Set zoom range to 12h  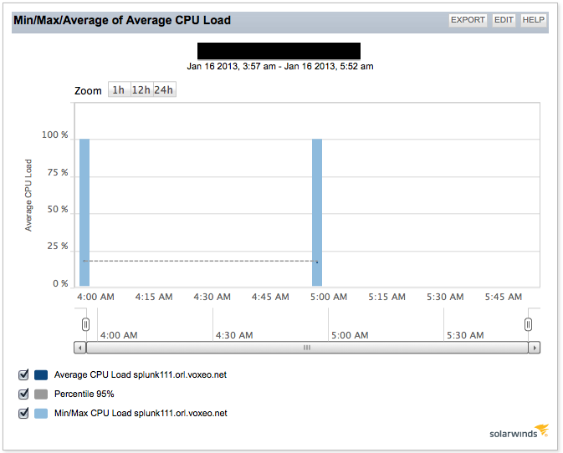coord(141,89)
